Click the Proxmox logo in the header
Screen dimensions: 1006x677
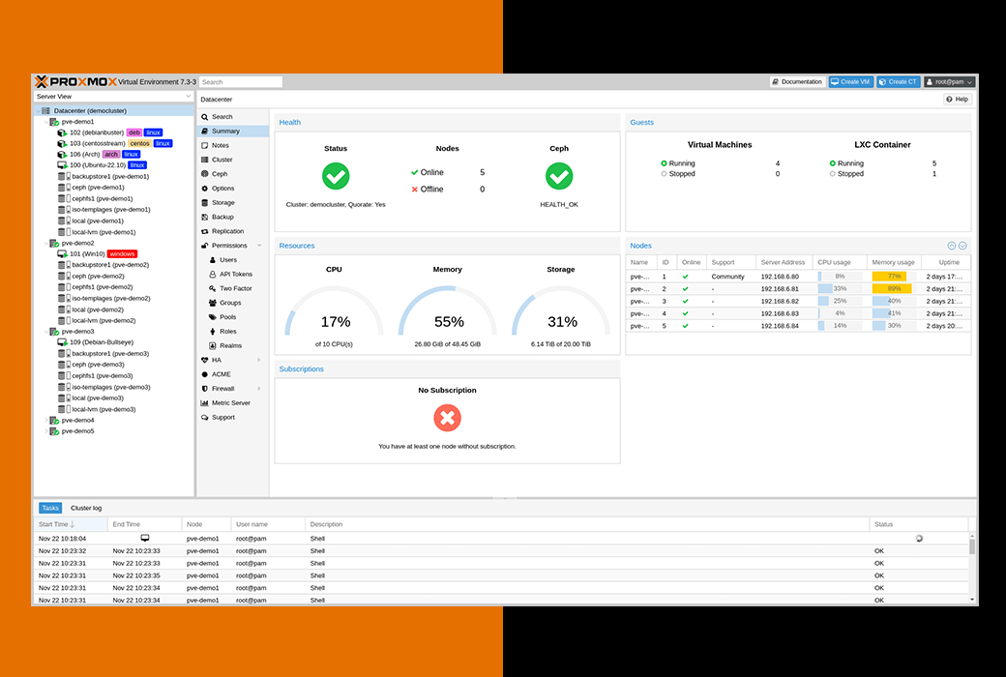tap(75, 81)
